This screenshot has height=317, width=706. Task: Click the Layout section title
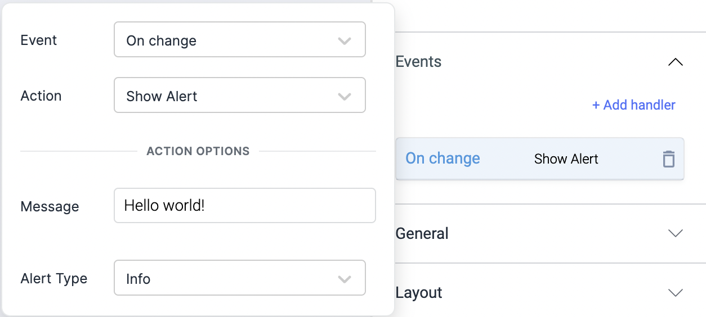pyautogui.click(x=419, y=293)
